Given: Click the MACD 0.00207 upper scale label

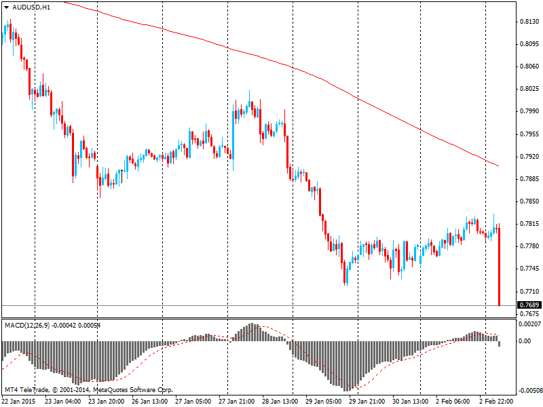Looking at the screenshot, I should 529,324.
